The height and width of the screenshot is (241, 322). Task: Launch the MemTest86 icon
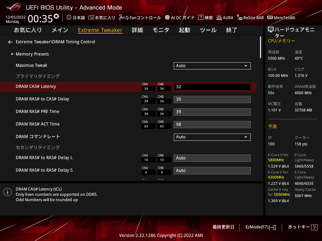(x=270, y=18)
